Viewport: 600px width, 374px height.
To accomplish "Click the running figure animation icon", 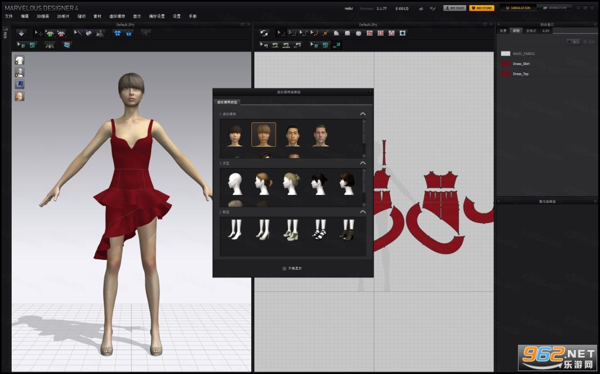I will pyautogui.click(x=146, y=33).
